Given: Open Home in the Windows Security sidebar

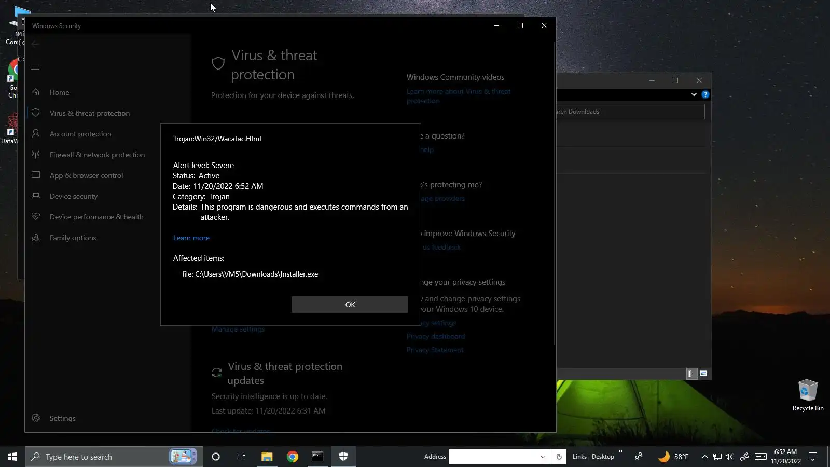Looking at the screenshot, I should (59, 92).
